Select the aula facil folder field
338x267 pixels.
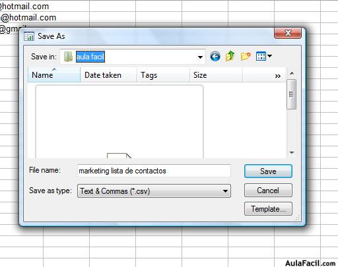click(x=133, y=57)
